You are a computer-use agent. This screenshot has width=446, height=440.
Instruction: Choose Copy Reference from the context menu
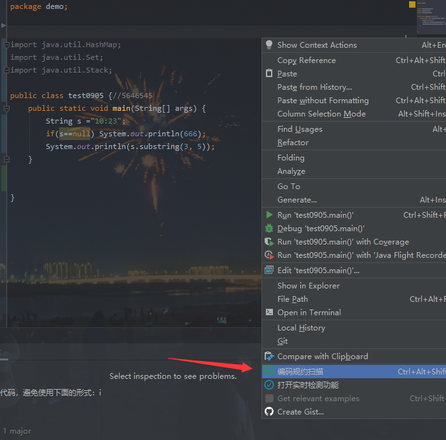click(x=354, y=60)
